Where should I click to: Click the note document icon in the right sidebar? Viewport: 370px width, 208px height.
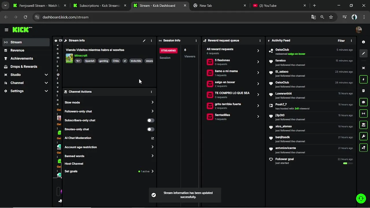(x=363, y=91)
